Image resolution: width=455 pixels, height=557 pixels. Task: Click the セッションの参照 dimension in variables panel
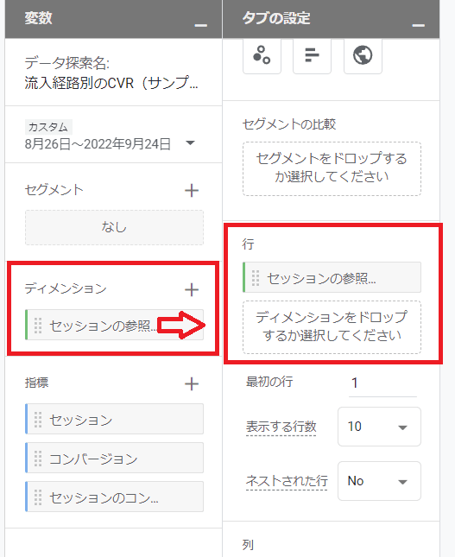point(114,325)
